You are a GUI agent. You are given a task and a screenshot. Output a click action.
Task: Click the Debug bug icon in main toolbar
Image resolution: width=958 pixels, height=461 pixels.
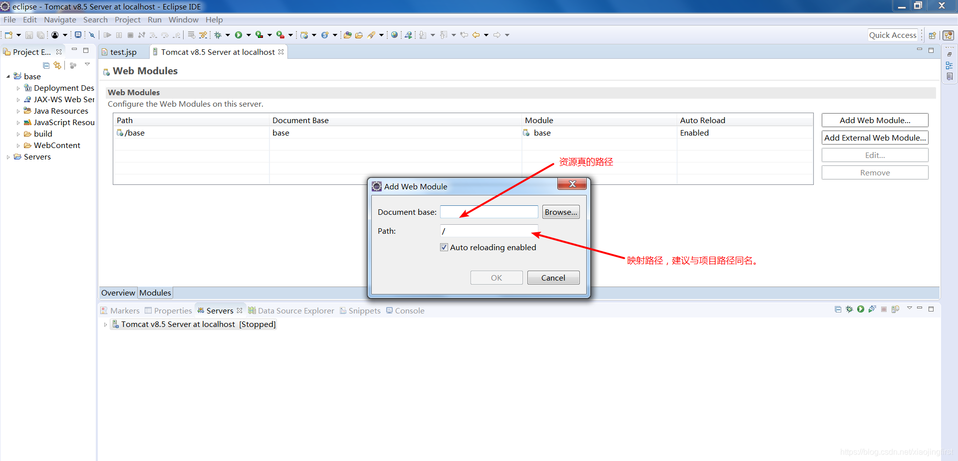tap(218, 35)
